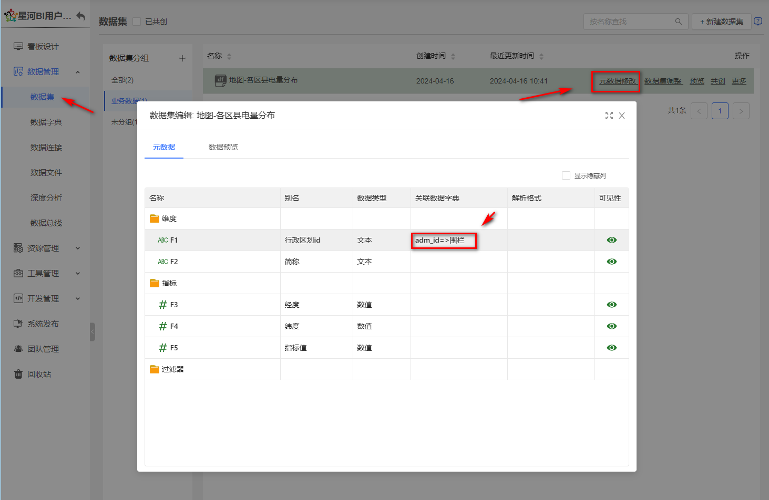
Task: Toggle visibility eye for F5 指标值 row
Action: click(611, 348)
